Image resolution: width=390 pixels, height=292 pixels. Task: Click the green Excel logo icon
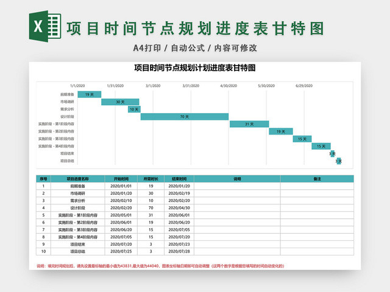pos(45,26)
